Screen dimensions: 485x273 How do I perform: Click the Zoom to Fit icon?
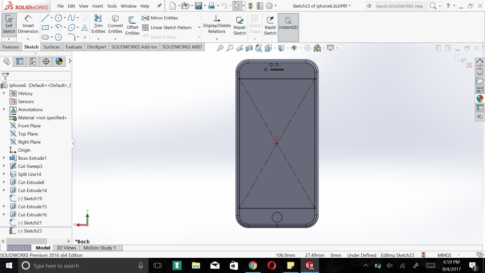[x=220, y=48]
